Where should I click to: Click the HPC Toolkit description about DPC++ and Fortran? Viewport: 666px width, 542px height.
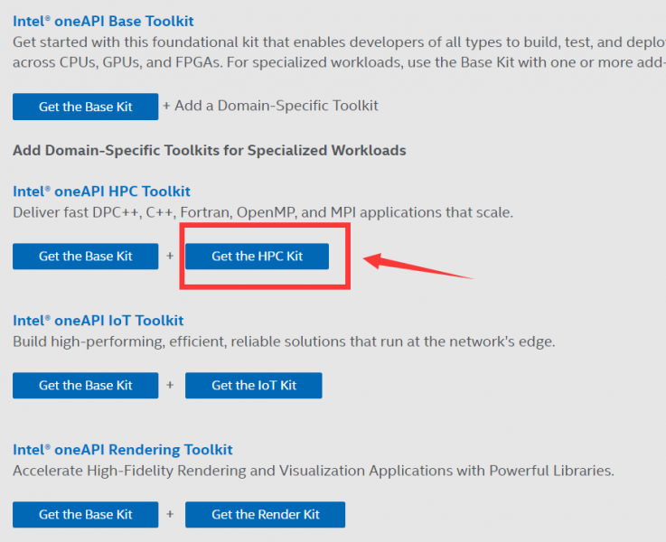[x=262, y=213]
